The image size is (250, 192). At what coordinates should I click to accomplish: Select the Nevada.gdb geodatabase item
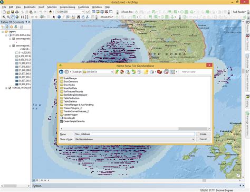pos(68,118)
